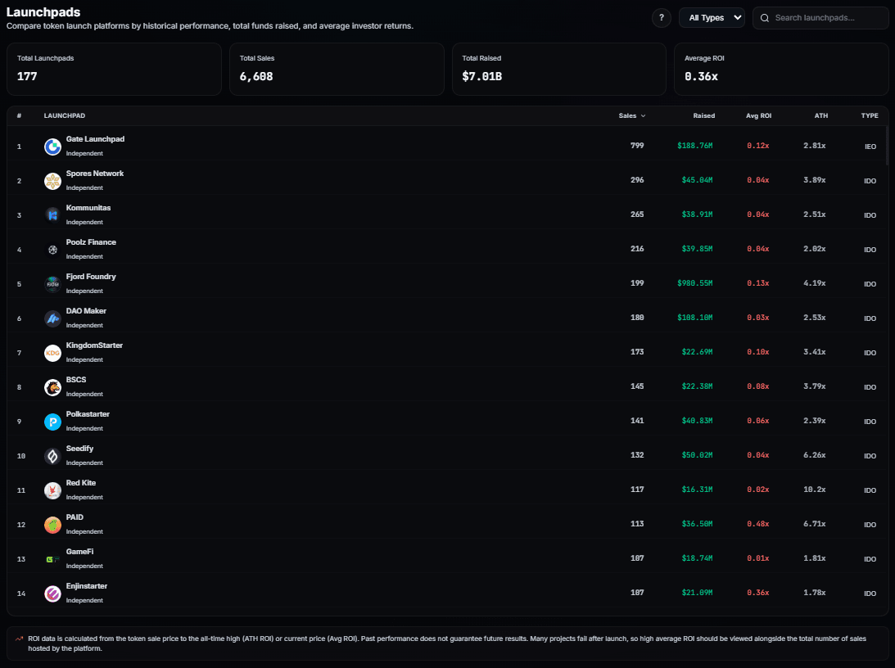Click the table vertical scrollbar
Image resolution: width=895 pixels, height=668 pixels.
pos(887,147)
